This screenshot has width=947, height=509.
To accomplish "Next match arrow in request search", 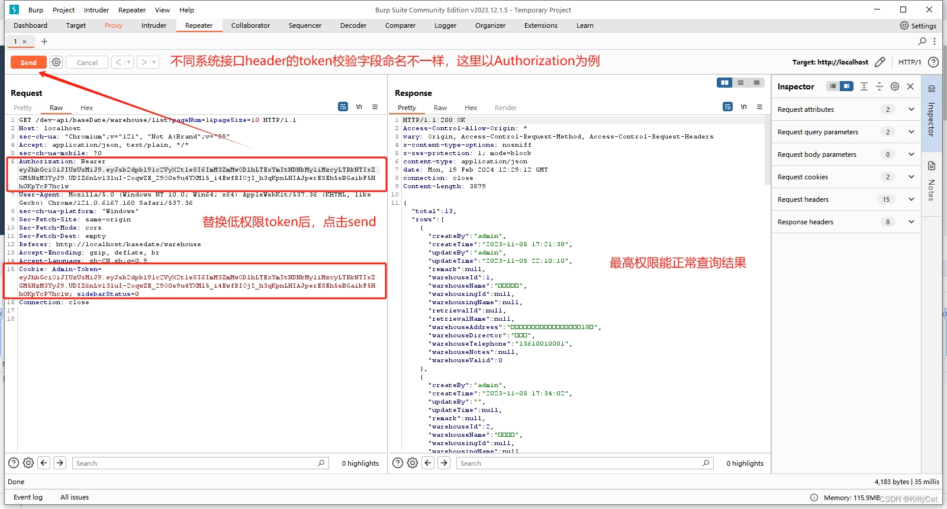I will (60, 463).
